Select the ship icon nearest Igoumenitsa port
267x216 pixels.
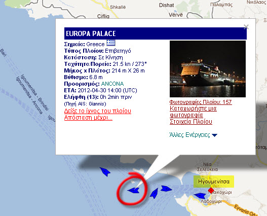pyautogui.click(x=200, y=196)
